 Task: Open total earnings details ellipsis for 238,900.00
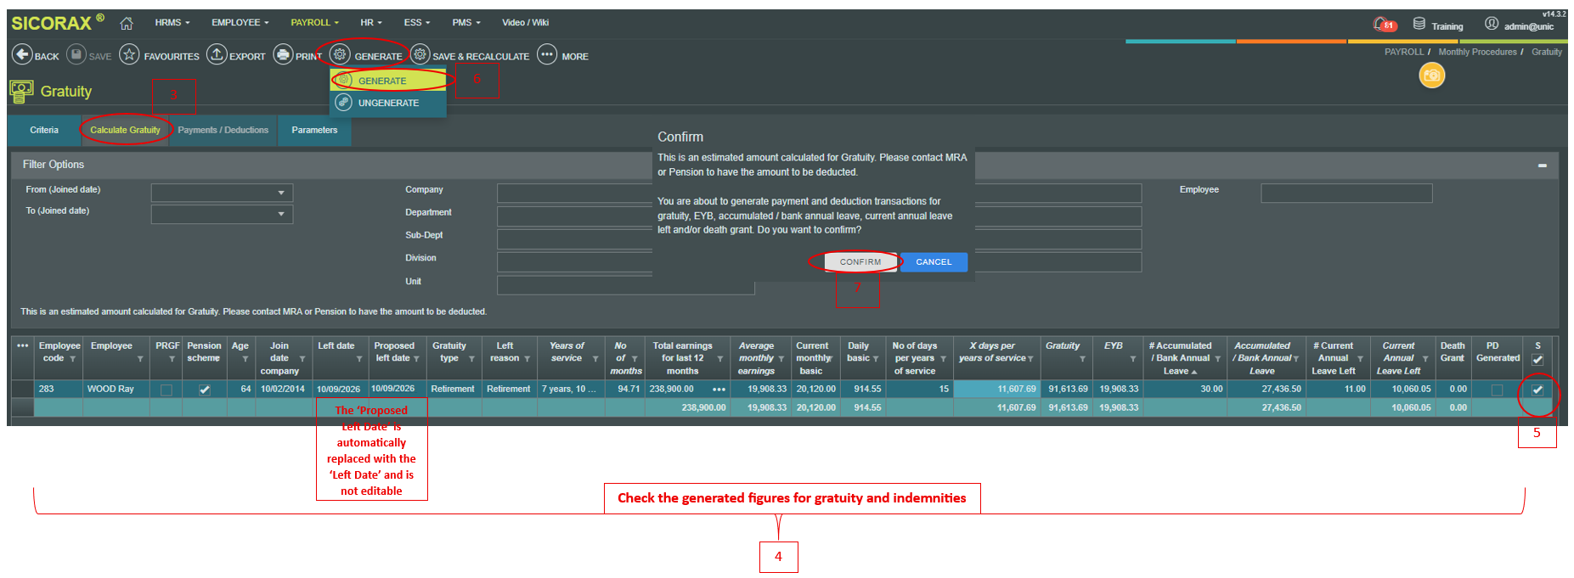[719, 390]
